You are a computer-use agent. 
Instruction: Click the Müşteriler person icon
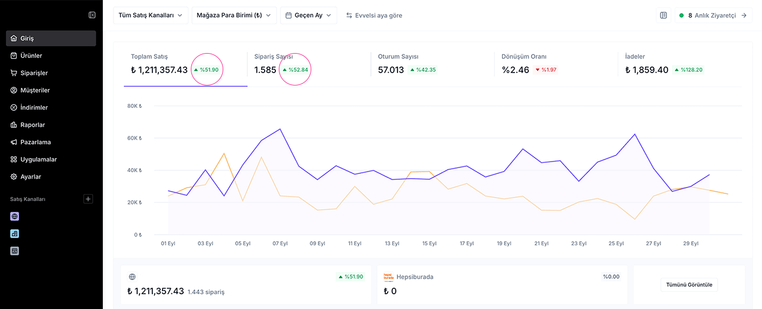[x=14, y=90]
